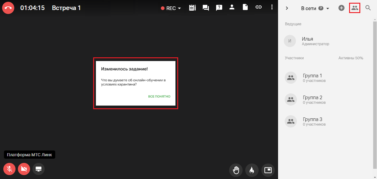
Task: Open the REC recording dropdown
Action: coord(171,8)
